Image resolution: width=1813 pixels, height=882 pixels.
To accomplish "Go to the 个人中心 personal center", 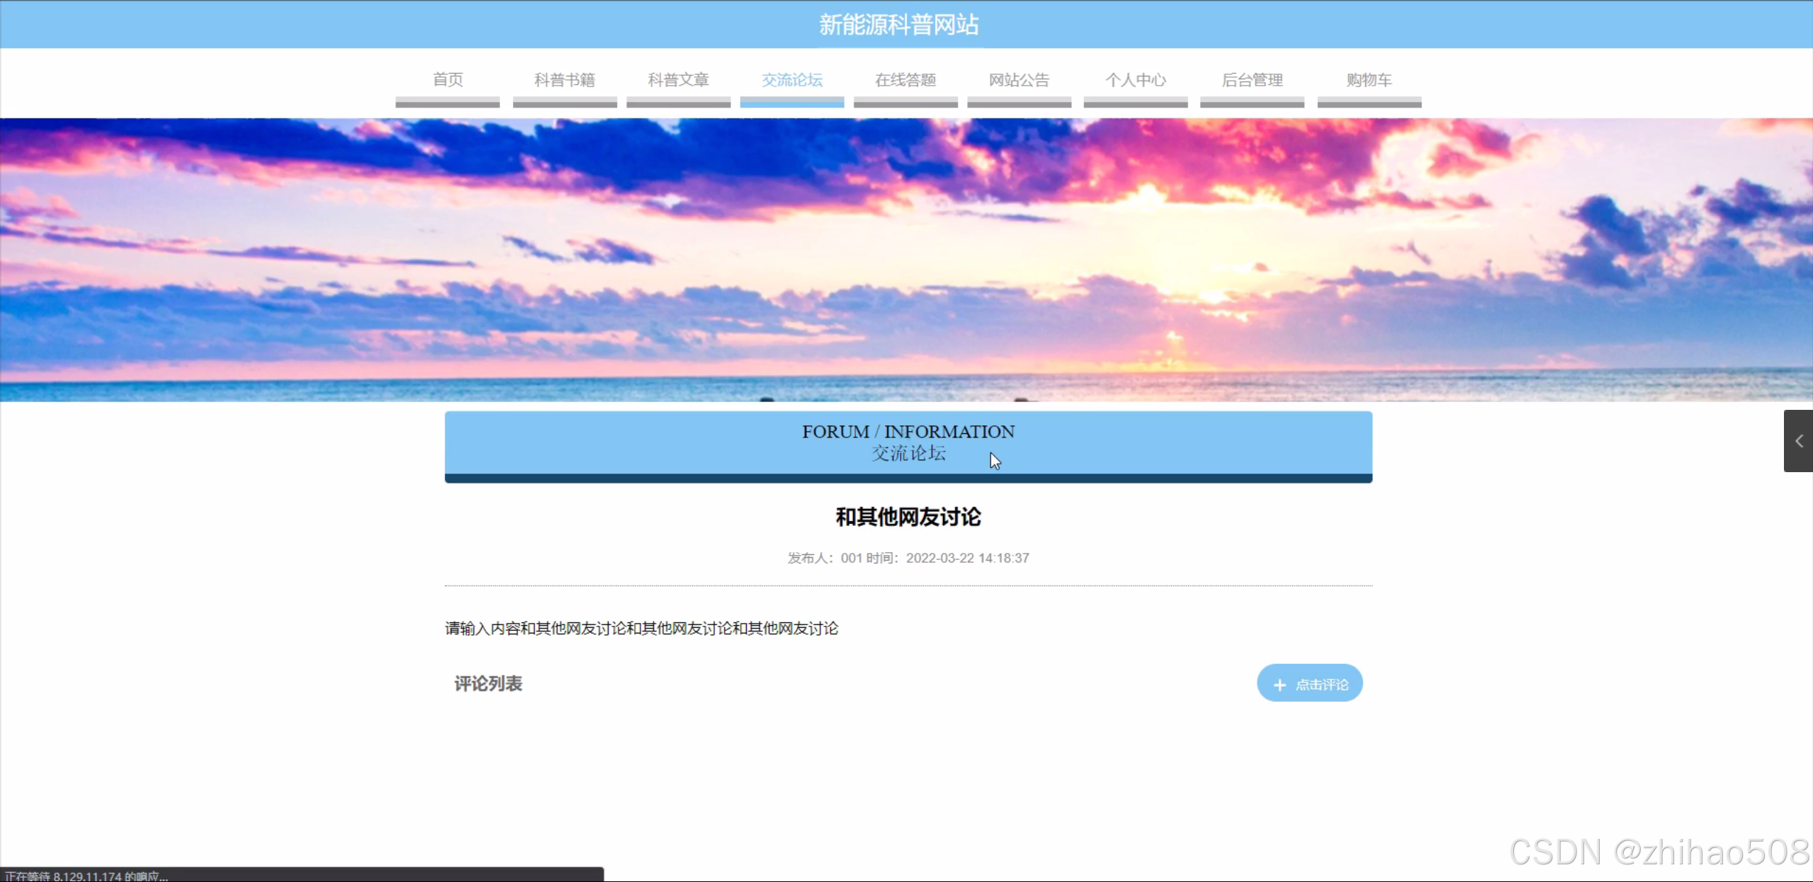I will pos(1136,80).
